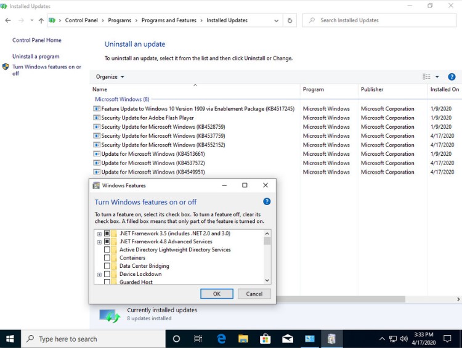This screenshot has width=462, height=348.
Task: Open Cortana from the taskbar
Action: (176, 339)
